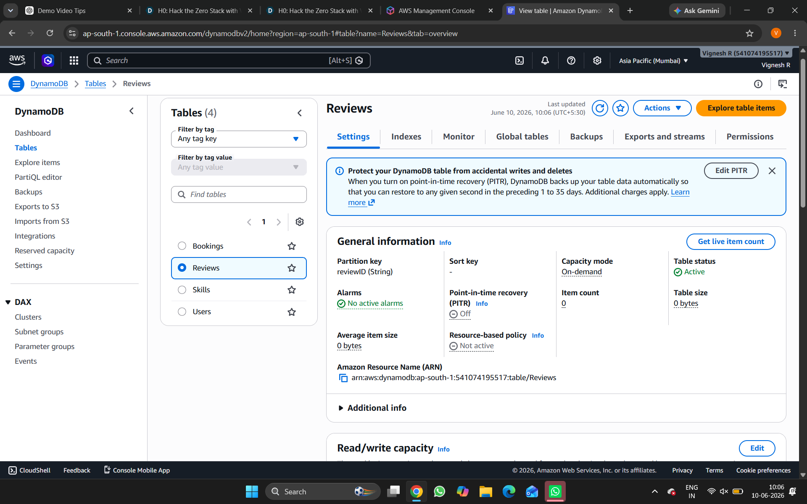Go to previous tables page

(x=249, y=222)
